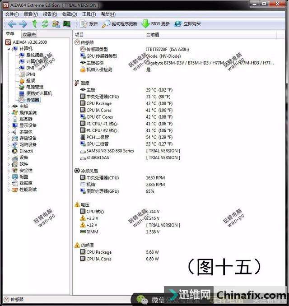Screen dimensions: 289x306
Task: Open the 工具(T) menu
Action: click(89, 14)
